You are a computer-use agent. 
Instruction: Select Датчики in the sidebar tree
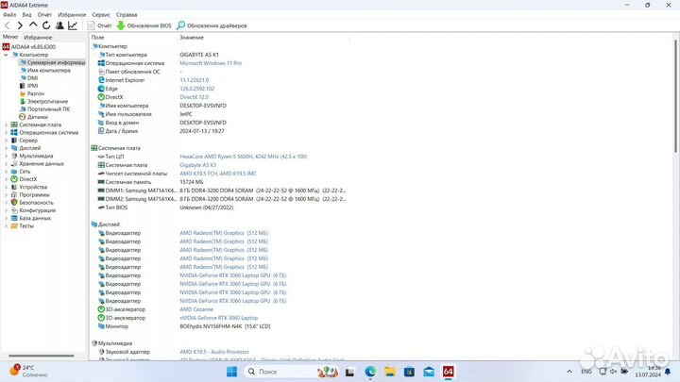[38, 116]
